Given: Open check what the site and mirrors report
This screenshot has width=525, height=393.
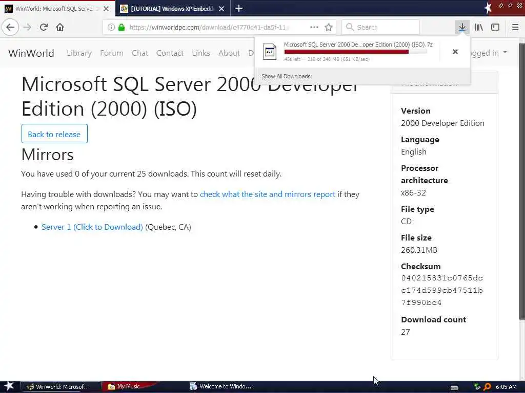Looking at the screenshot, I should tap(268, 194).
